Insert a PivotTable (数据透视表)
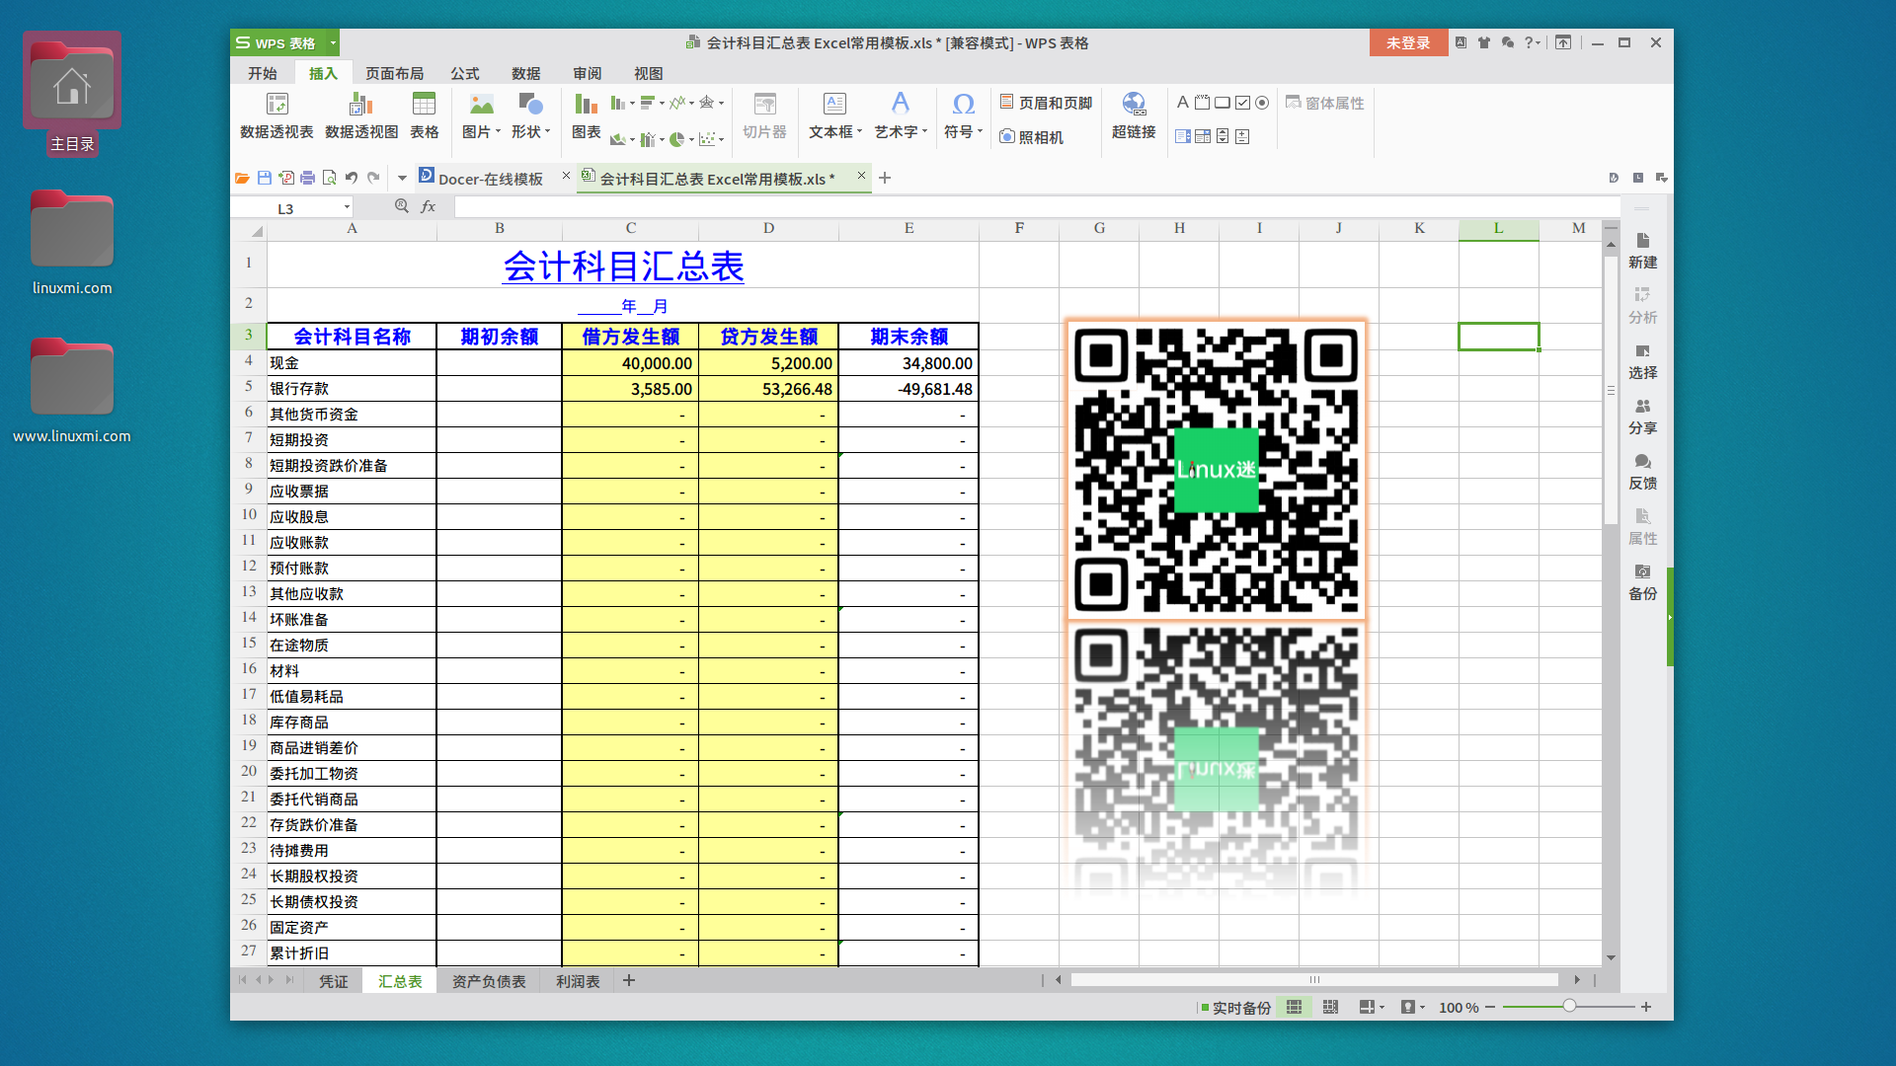Viewport: 1896px width, 1066px height. [276, 115]
